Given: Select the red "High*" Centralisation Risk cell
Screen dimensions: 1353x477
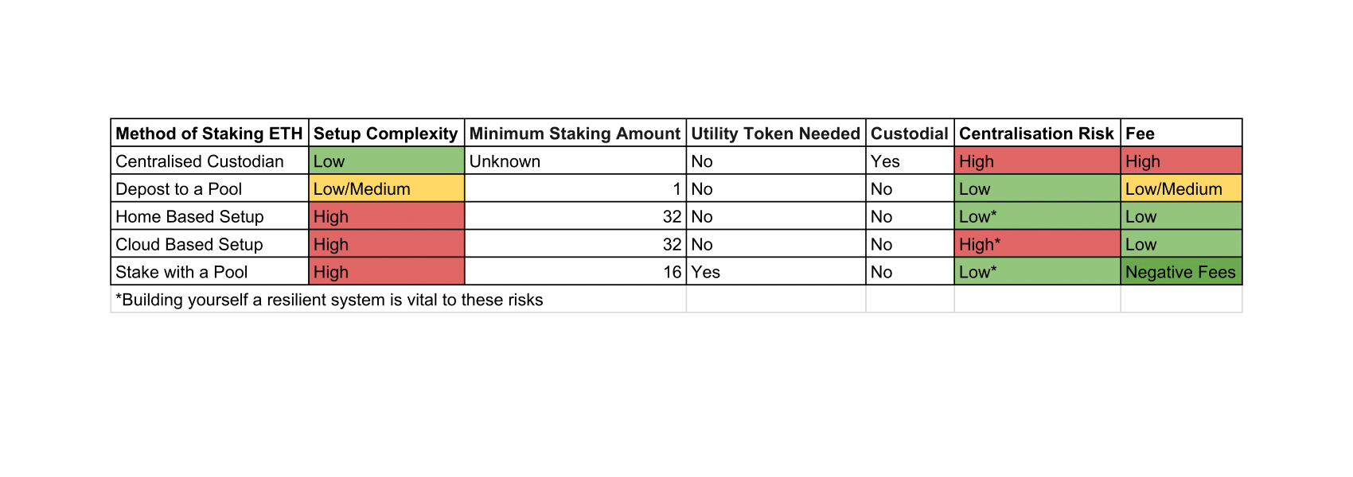Looking at the screenshot, I should tap(1036, 245).
